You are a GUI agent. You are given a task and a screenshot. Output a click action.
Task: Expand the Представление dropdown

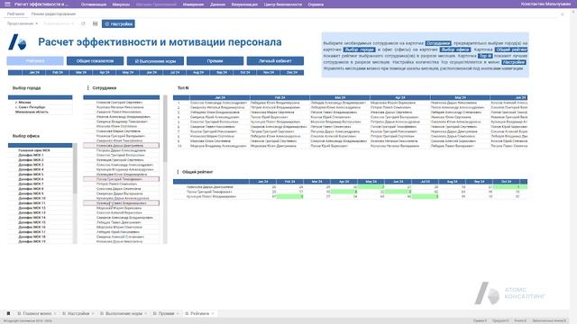(22, 23)
